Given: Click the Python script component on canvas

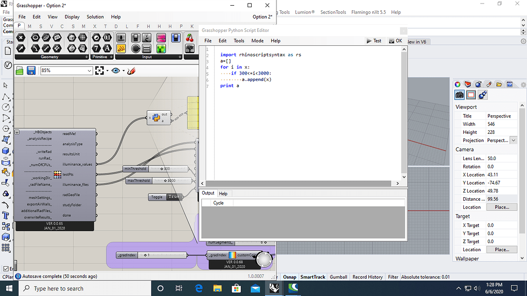Looking at the screenshot, I should coord(157,118).
